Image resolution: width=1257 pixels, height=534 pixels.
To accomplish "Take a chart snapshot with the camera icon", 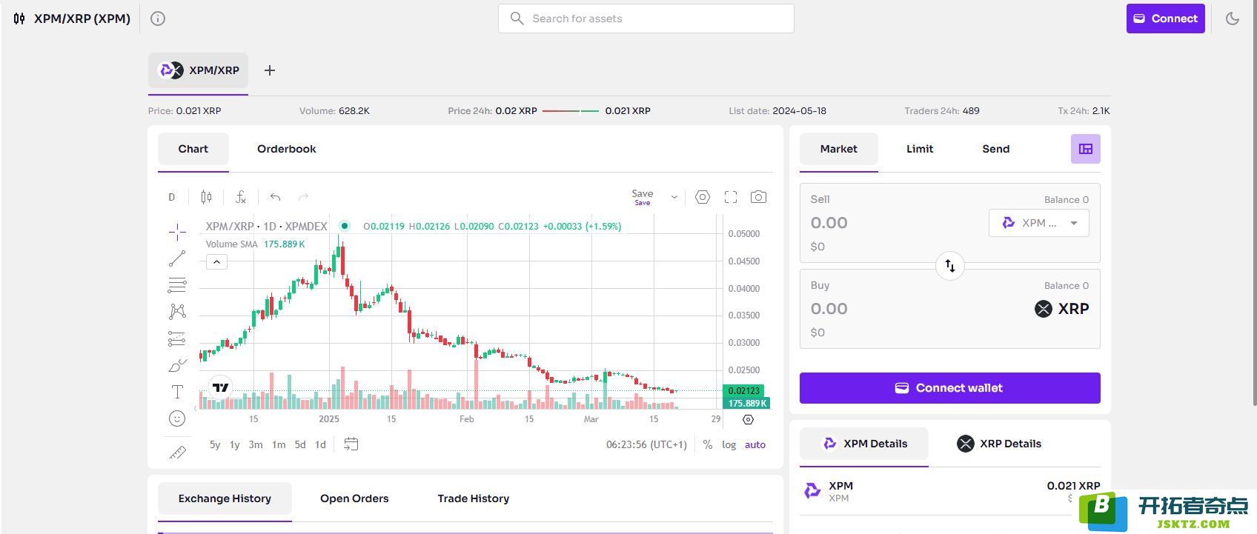I will tap(758, 197).
